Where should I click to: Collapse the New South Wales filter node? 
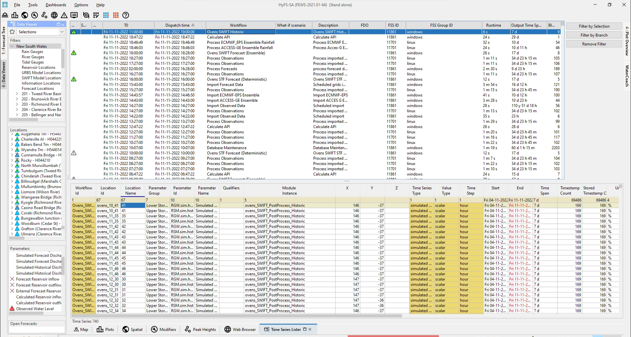[12, 46]
